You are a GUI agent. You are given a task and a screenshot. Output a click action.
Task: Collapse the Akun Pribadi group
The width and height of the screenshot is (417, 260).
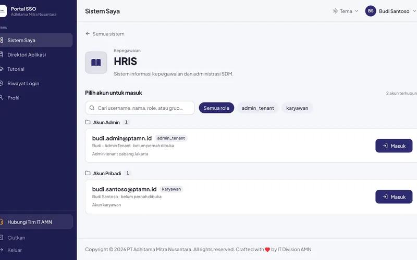(107, 173)
